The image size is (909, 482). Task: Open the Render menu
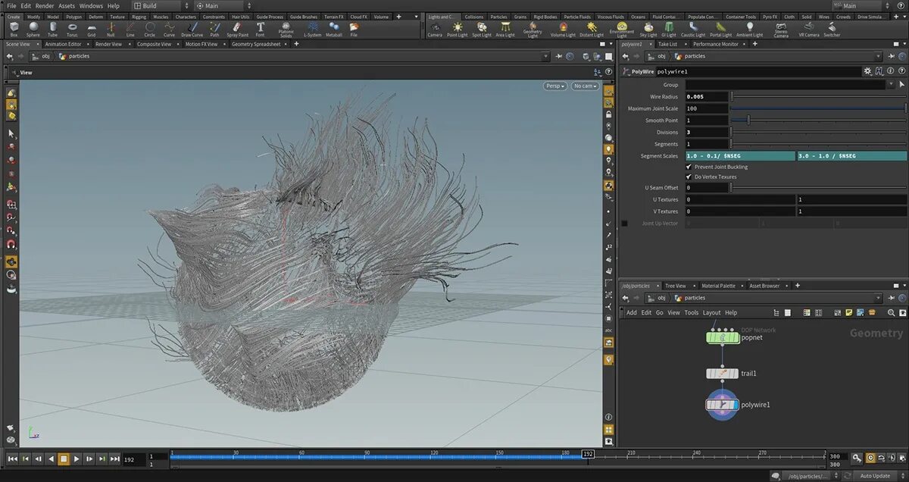[x=45, y=5]
